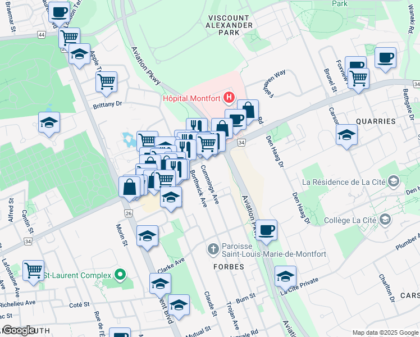The height and width of the screenshot is (337, 420).
Task: Click route 34 shield near Cantin St
Action: coord(28,242)
